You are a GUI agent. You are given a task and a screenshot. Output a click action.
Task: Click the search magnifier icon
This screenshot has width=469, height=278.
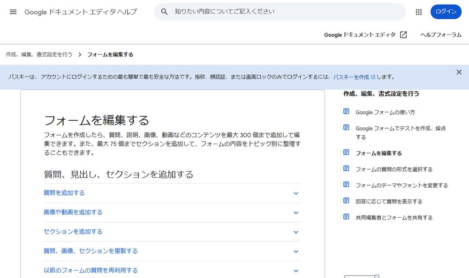click(164, 12)
